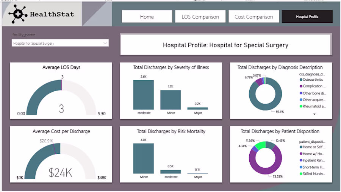Select the Moderate severity bar
This screenshot has width=341, height=192.
point(144,95)
